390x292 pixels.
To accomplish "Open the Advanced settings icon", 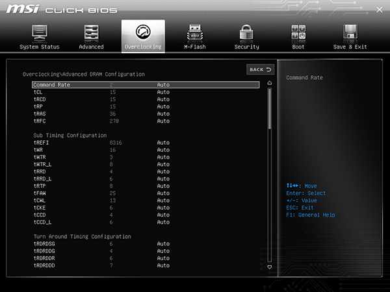I will [91, 32].
